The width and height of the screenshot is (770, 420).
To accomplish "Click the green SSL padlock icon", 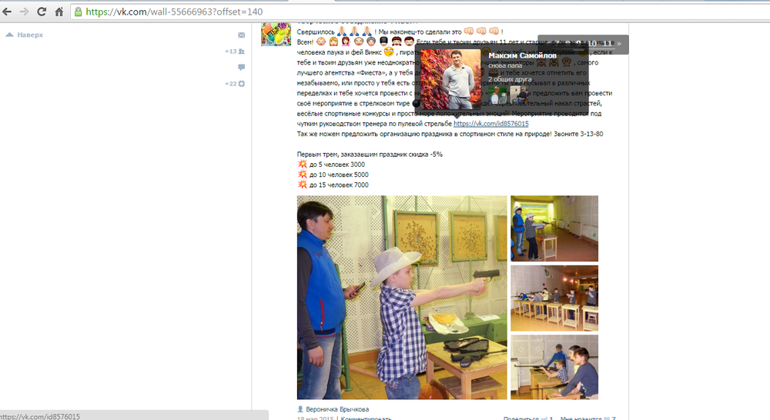I will (79, 12).
